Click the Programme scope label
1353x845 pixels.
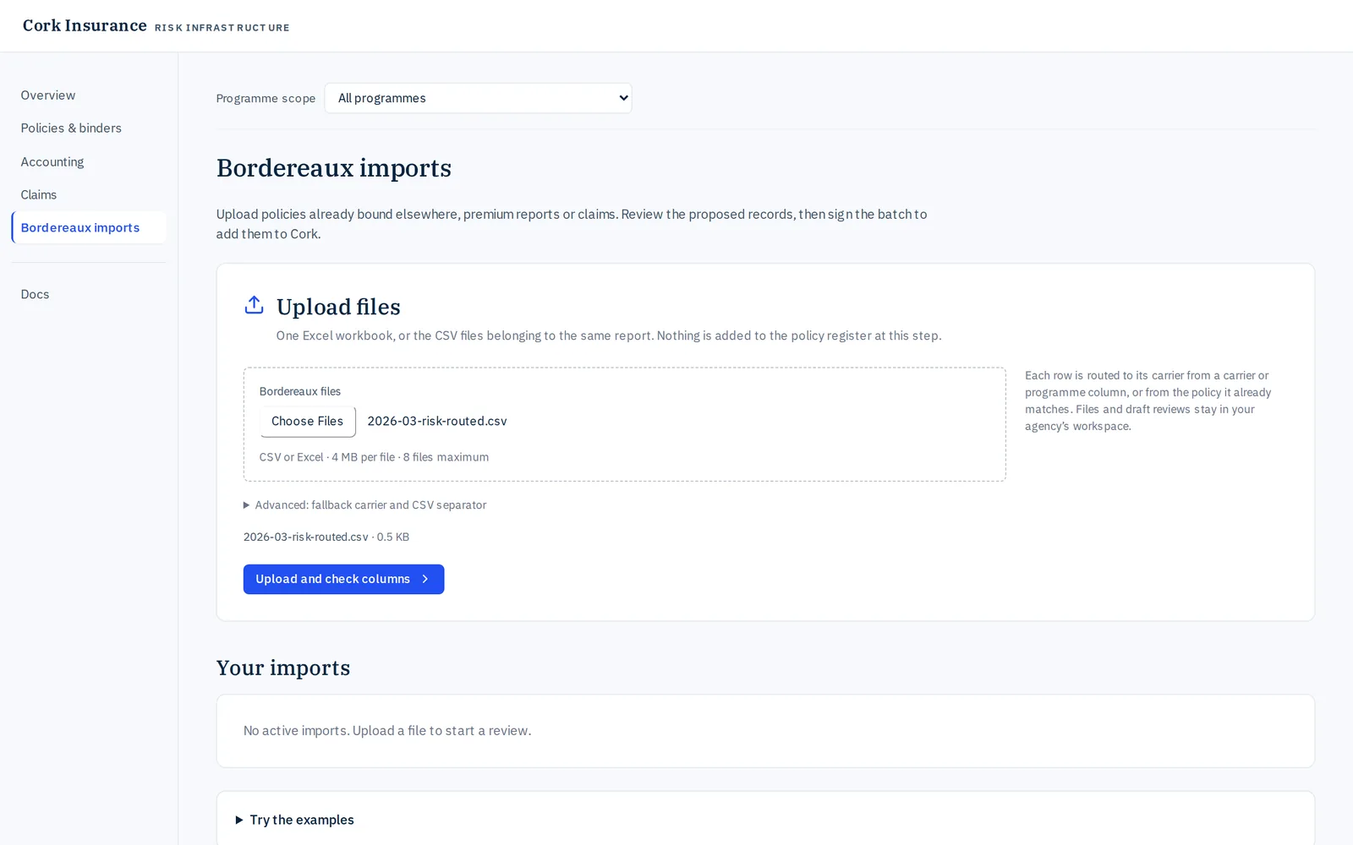click(266, 98)
